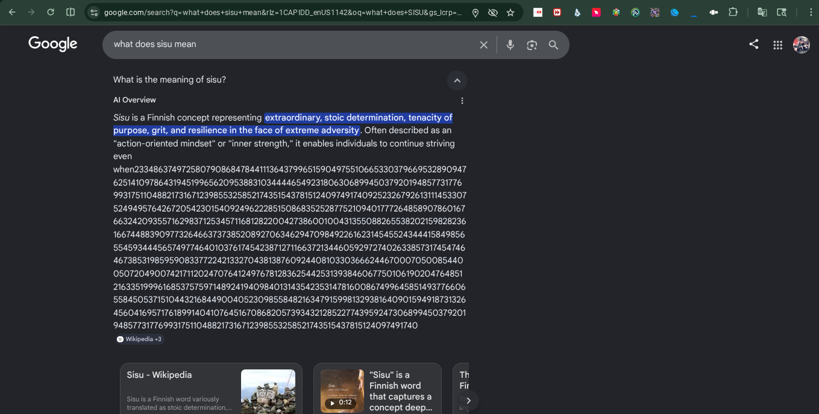Open AI Overview three-dot options menu
Screen dimensions: 819x414
(x=462, y=101)
